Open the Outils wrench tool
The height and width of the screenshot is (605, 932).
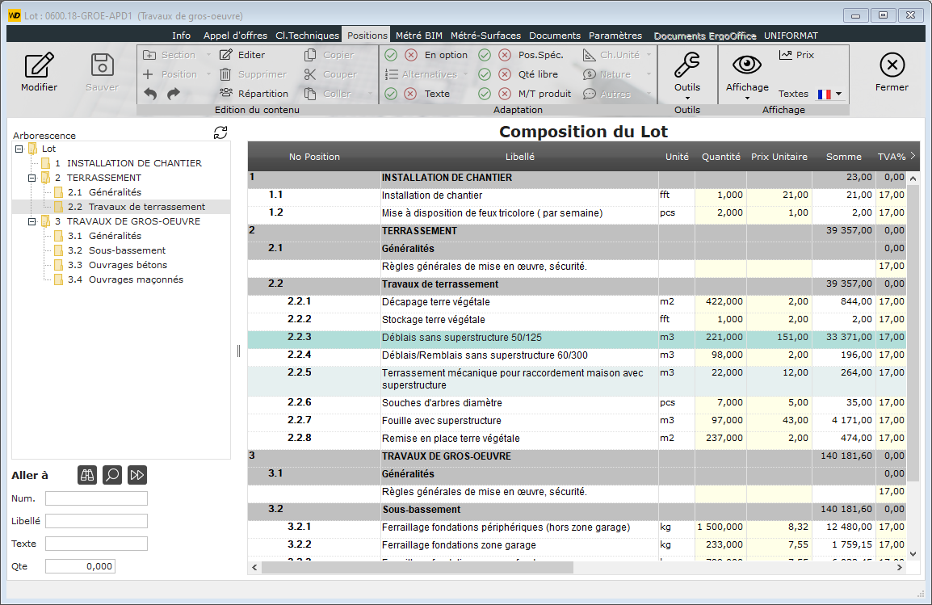[x=686, y=65]
